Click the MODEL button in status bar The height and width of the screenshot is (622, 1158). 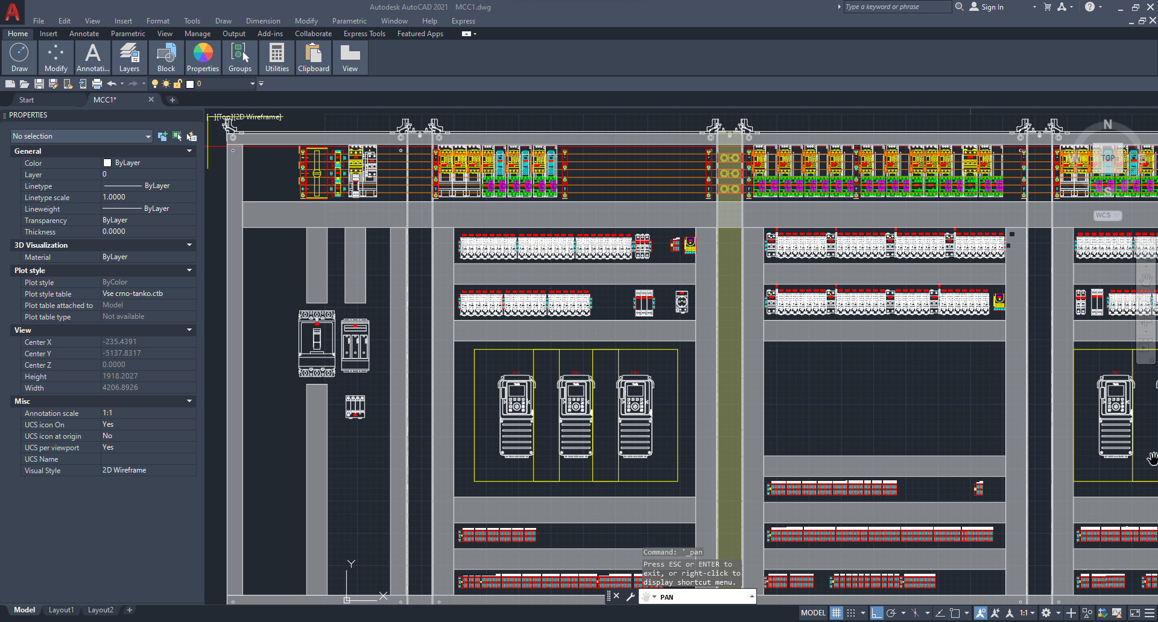812,612
